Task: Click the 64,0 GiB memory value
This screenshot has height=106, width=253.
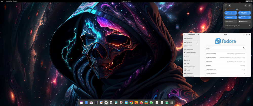Action: pos(243,66)
